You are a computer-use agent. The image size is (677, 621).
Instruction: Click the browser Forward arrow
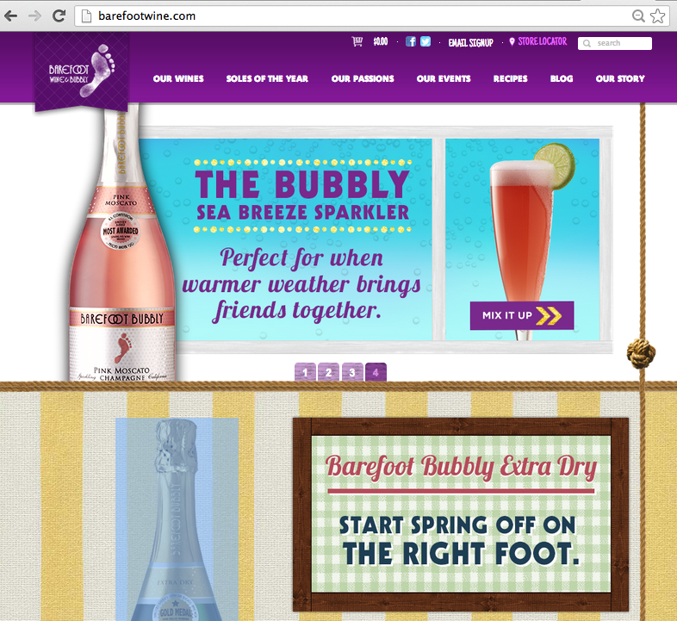click(x=34, y=16)
